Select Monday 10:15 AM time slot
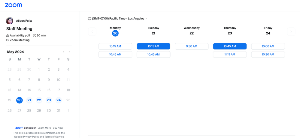 [115, 46]
